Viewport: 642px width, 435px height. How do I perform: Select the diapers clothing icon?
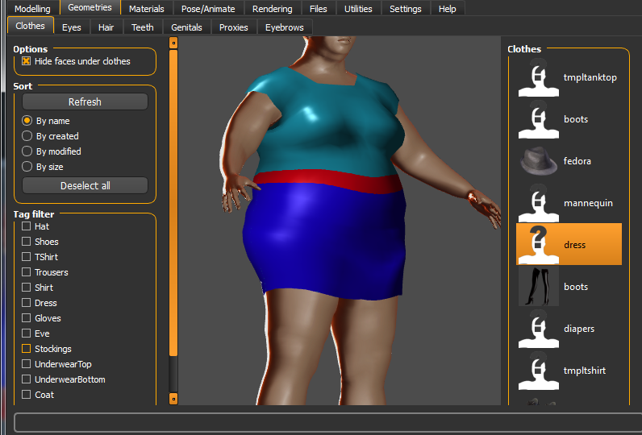click(x=539, y=329)
